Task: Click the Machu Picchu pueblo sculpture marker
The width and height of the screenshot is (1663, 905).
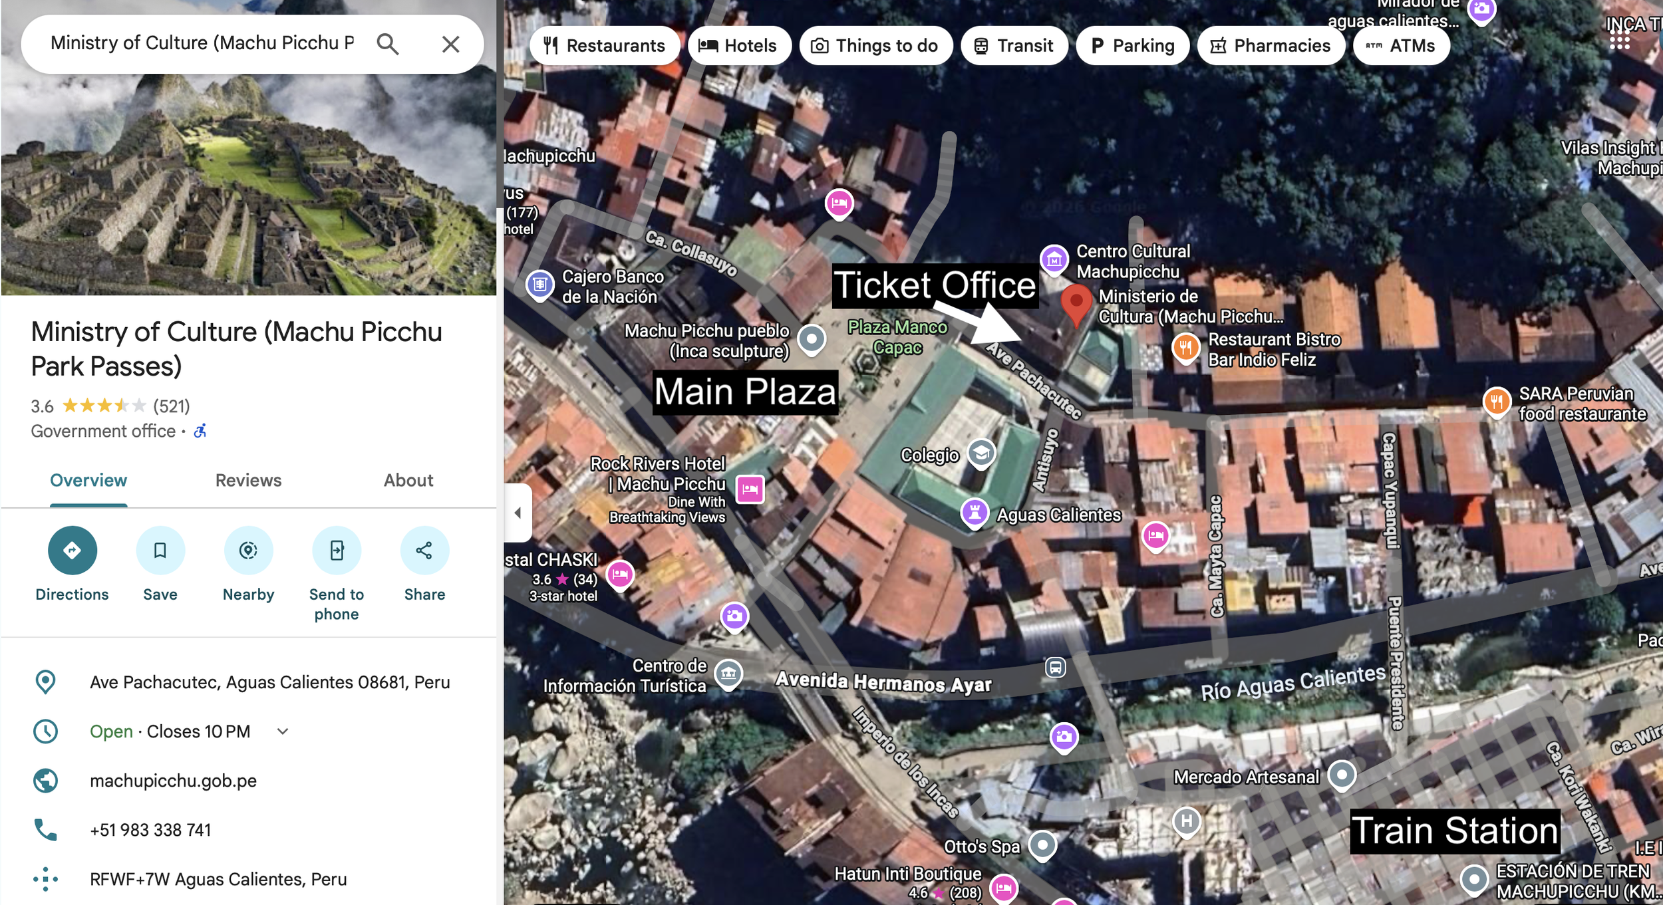Action: pyautogui.click(x=811, y=339)
